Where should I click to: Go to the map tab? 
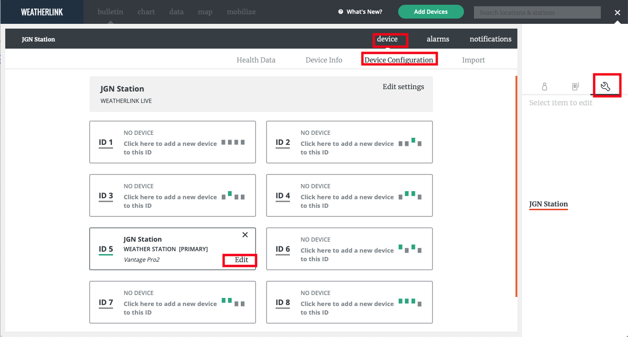pos(205,12)
